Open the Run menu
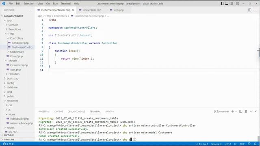260x146 pixels. point(55,4)
